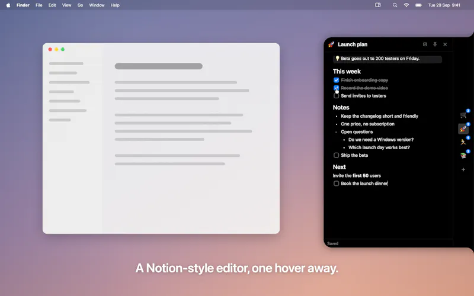Click the Open questions bullet
Screen dimensions: 474x296
coord(357,131)
